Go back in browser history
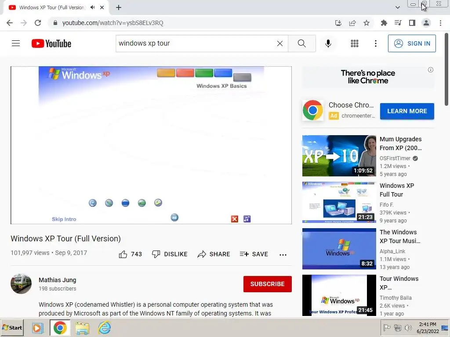 [x=10, y=23]
